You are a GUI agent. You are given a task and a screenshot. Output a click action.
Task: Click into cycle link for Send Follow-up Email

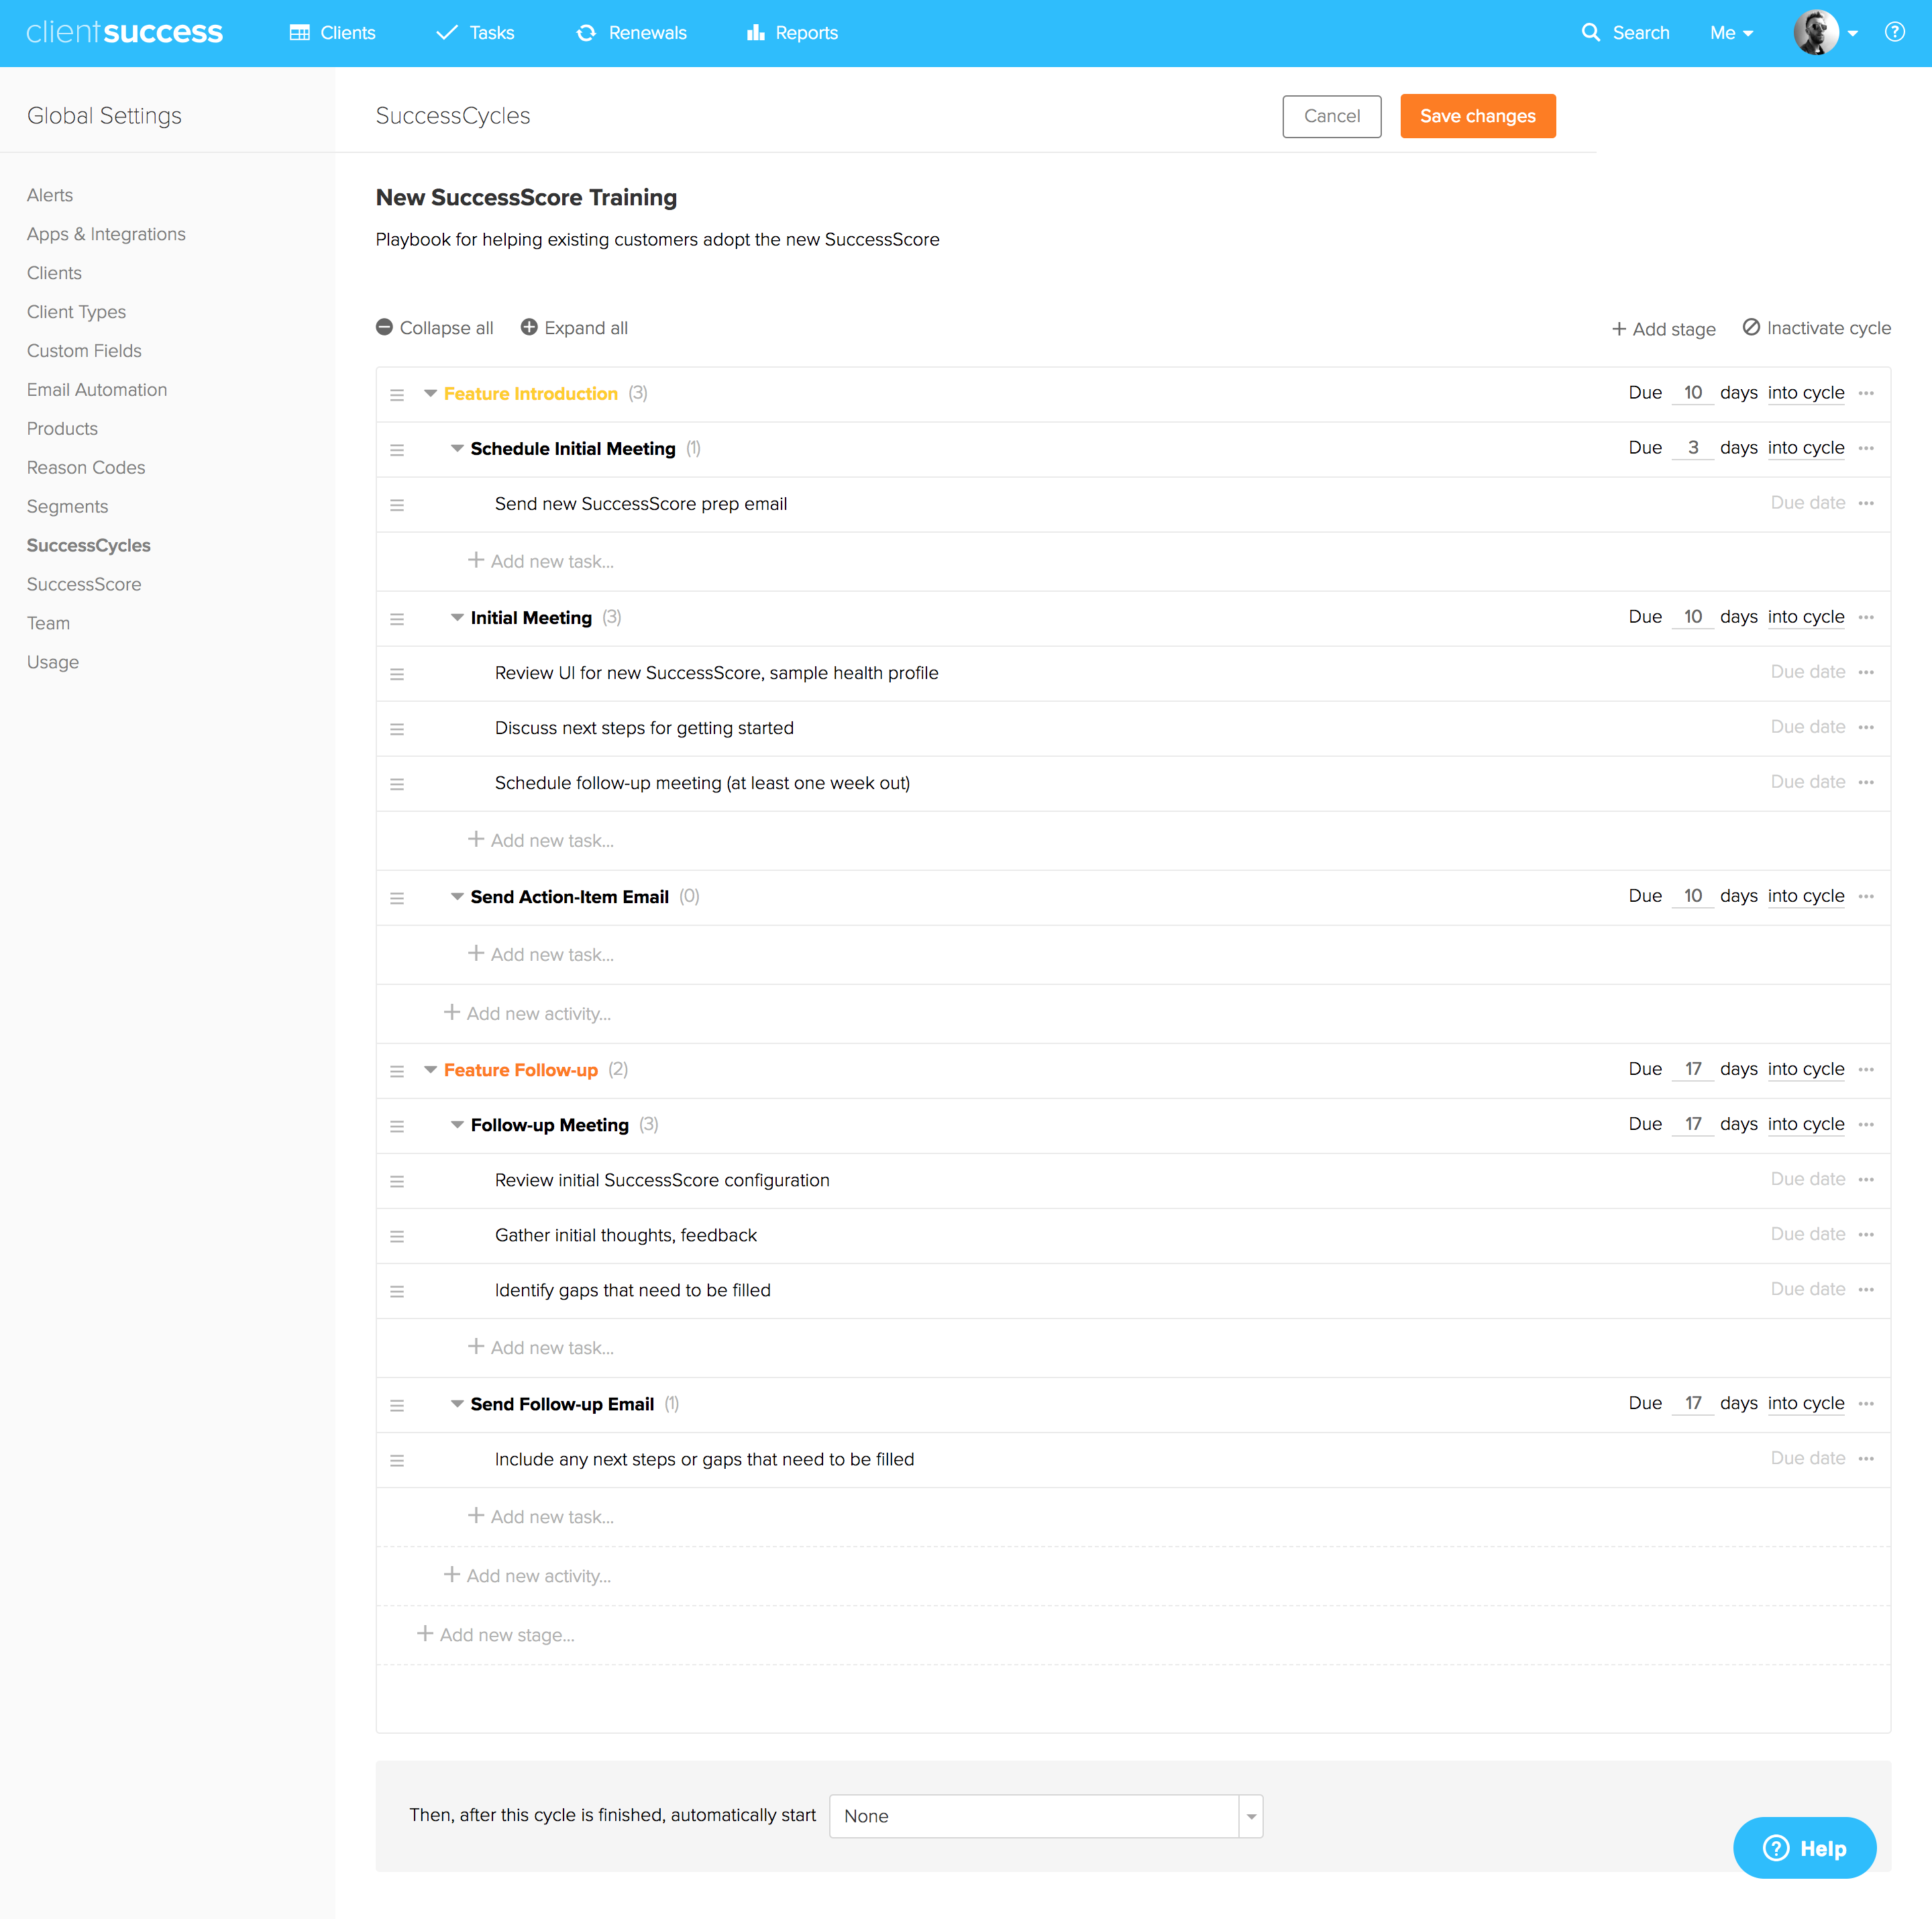(x=1805, y=1403)
